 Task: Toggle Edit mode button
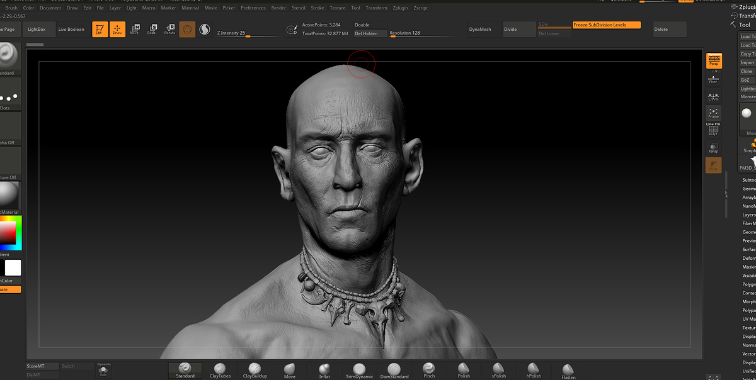(100, 29)
